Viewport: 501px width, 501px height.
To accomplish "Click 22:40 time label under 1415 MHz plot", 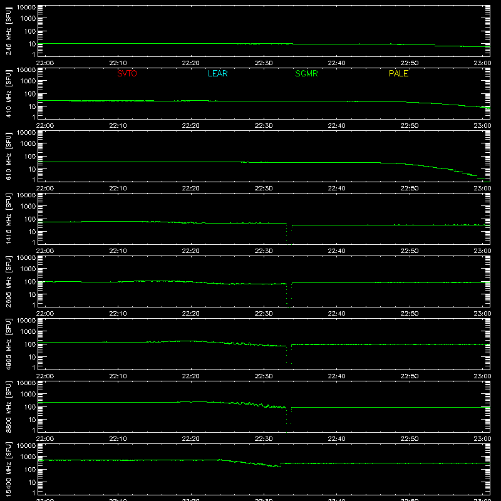I will (x=336, y=251).
